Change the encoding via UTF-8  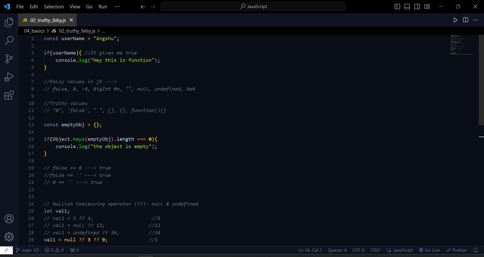click(x=359, y=250)
